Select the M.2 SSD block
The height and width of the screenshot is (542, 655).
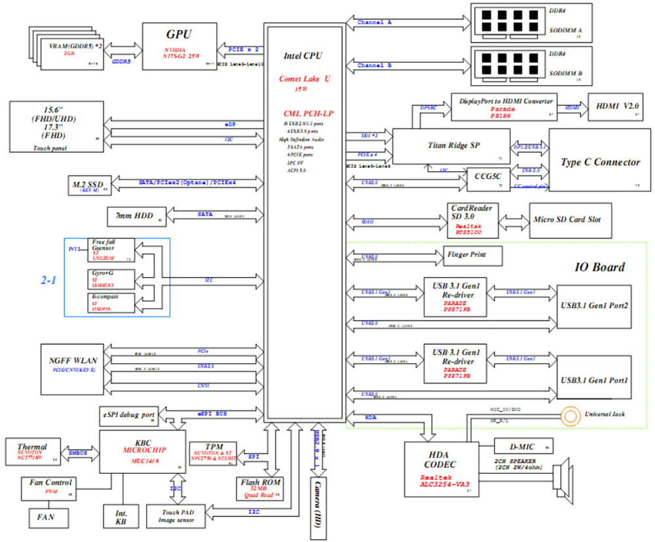(x=90, y=185)
